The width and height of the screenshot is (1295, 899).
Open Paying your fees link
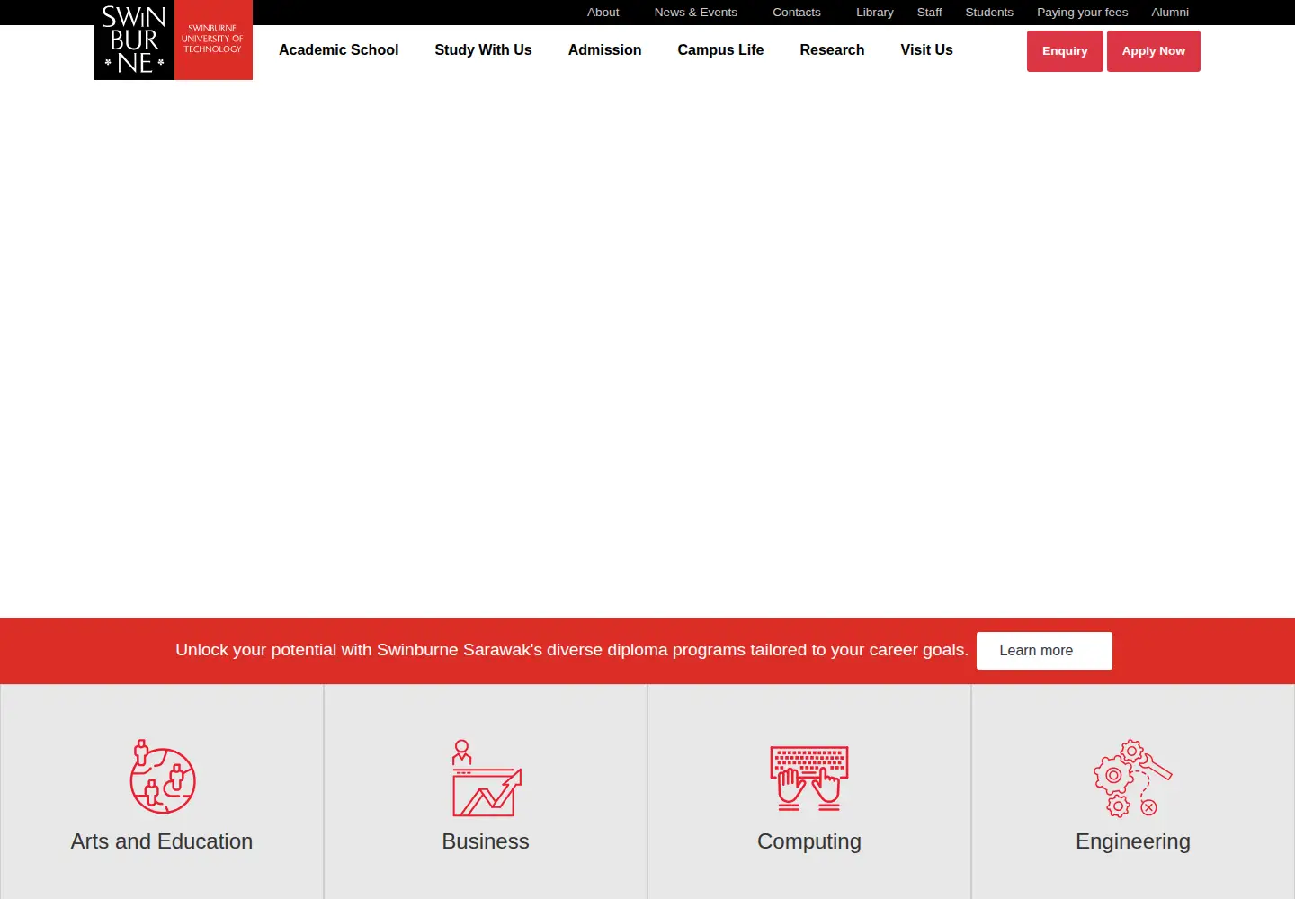1083,13
